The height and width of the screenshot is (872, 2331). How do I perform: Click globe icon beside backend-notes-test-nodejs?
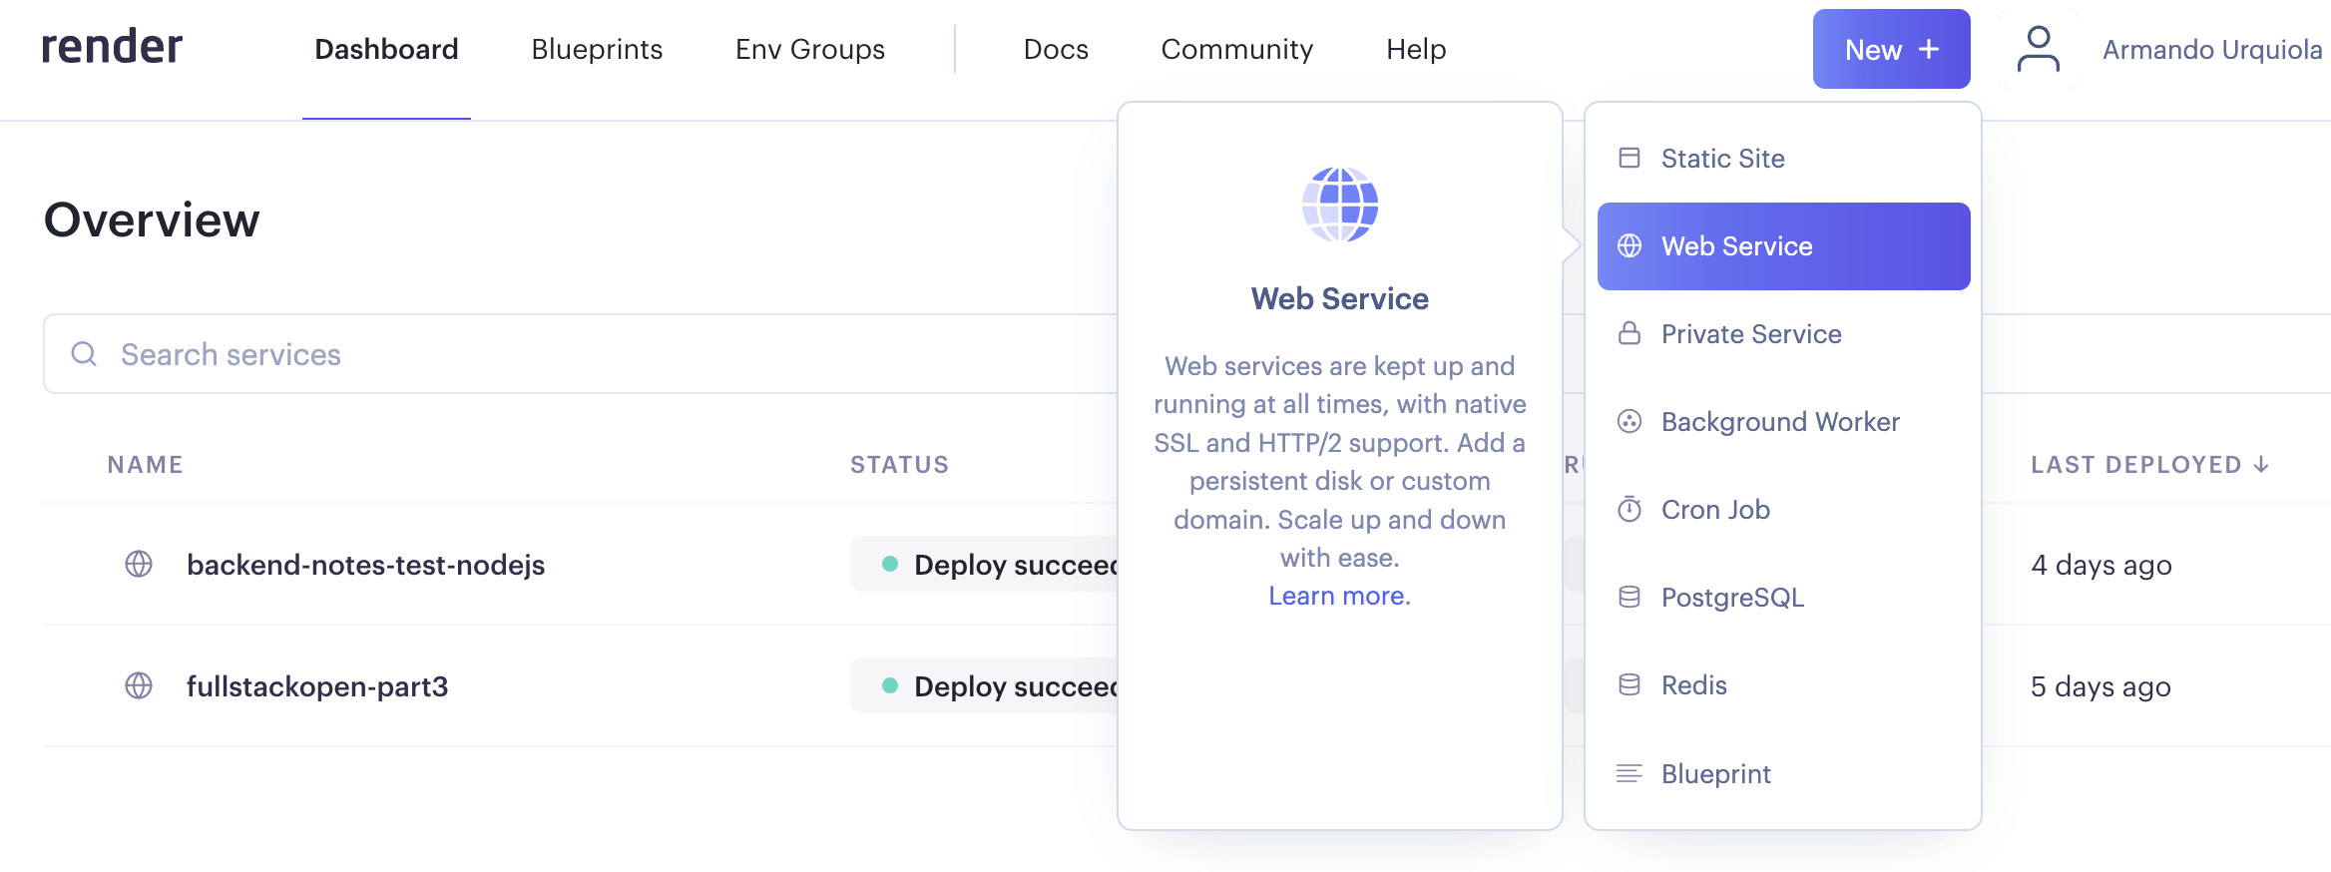(139, 564)
